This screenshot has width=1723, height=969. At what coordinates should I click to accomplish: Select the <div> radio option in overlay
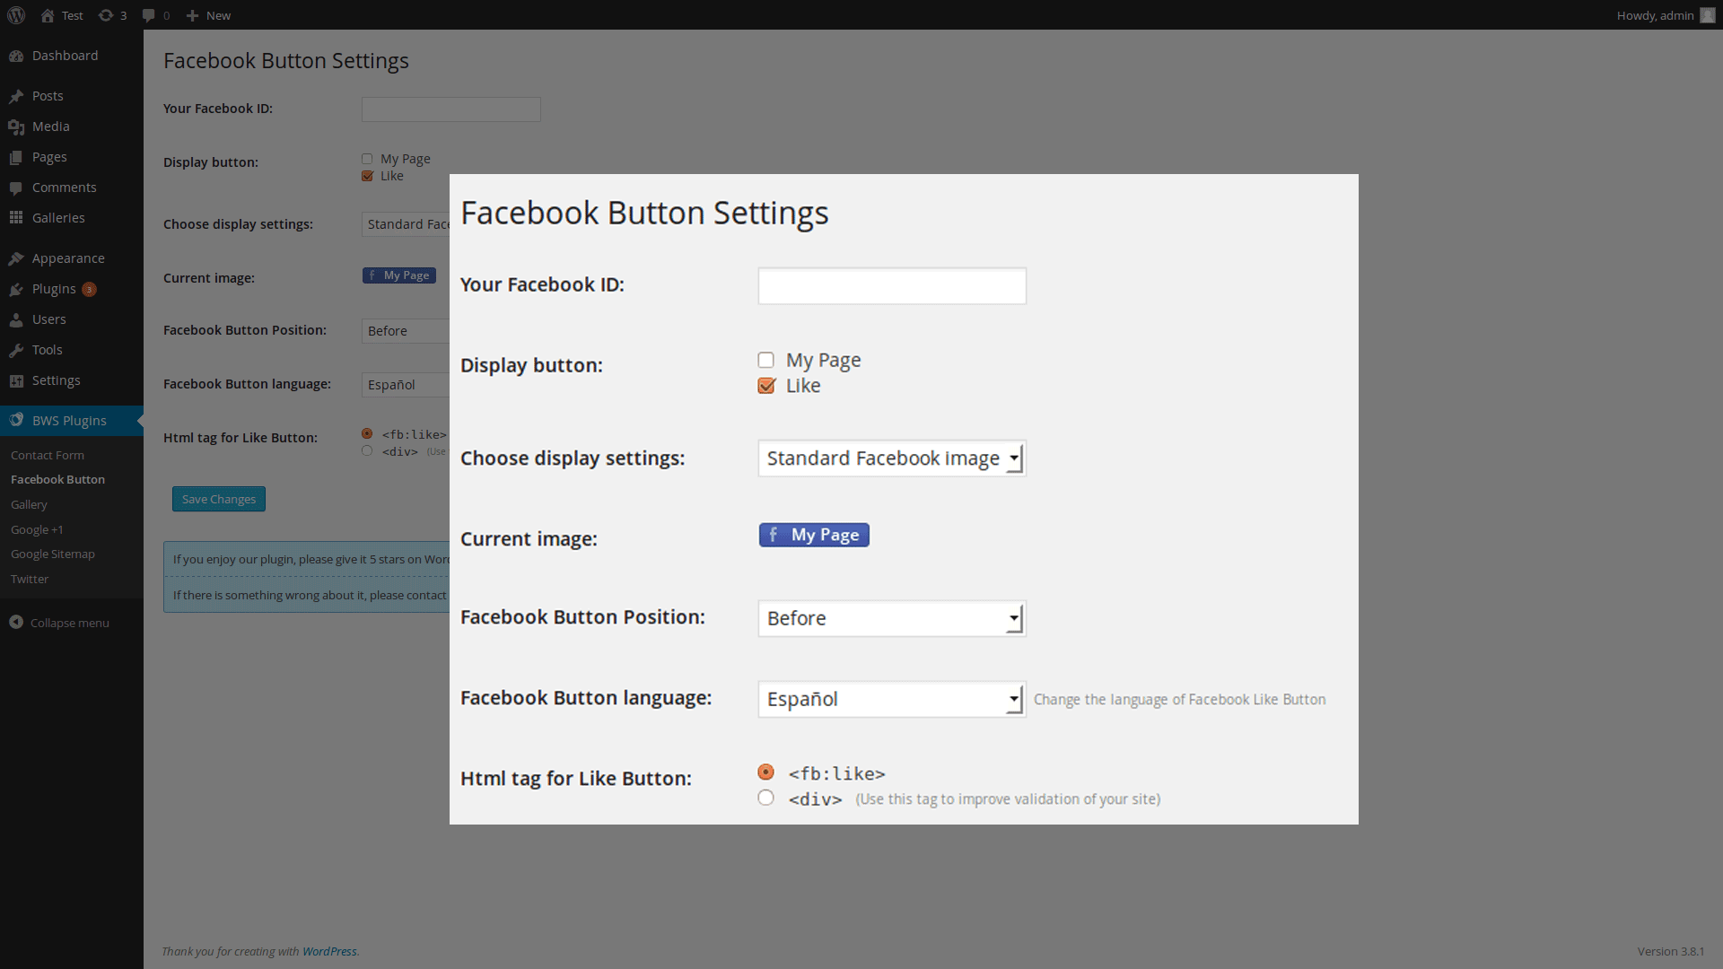765,798
